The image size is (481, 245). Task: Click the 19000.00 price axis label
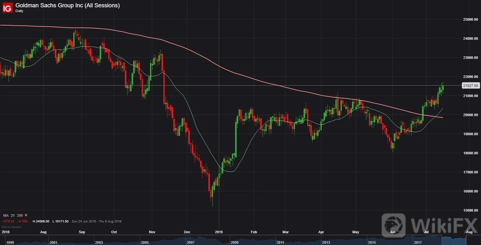(470, 134)
